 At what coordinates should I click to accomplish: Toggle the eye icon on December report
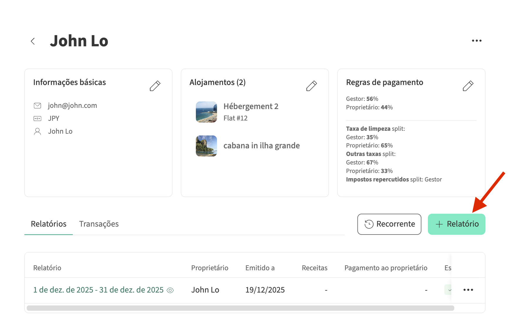click(170, 290)
